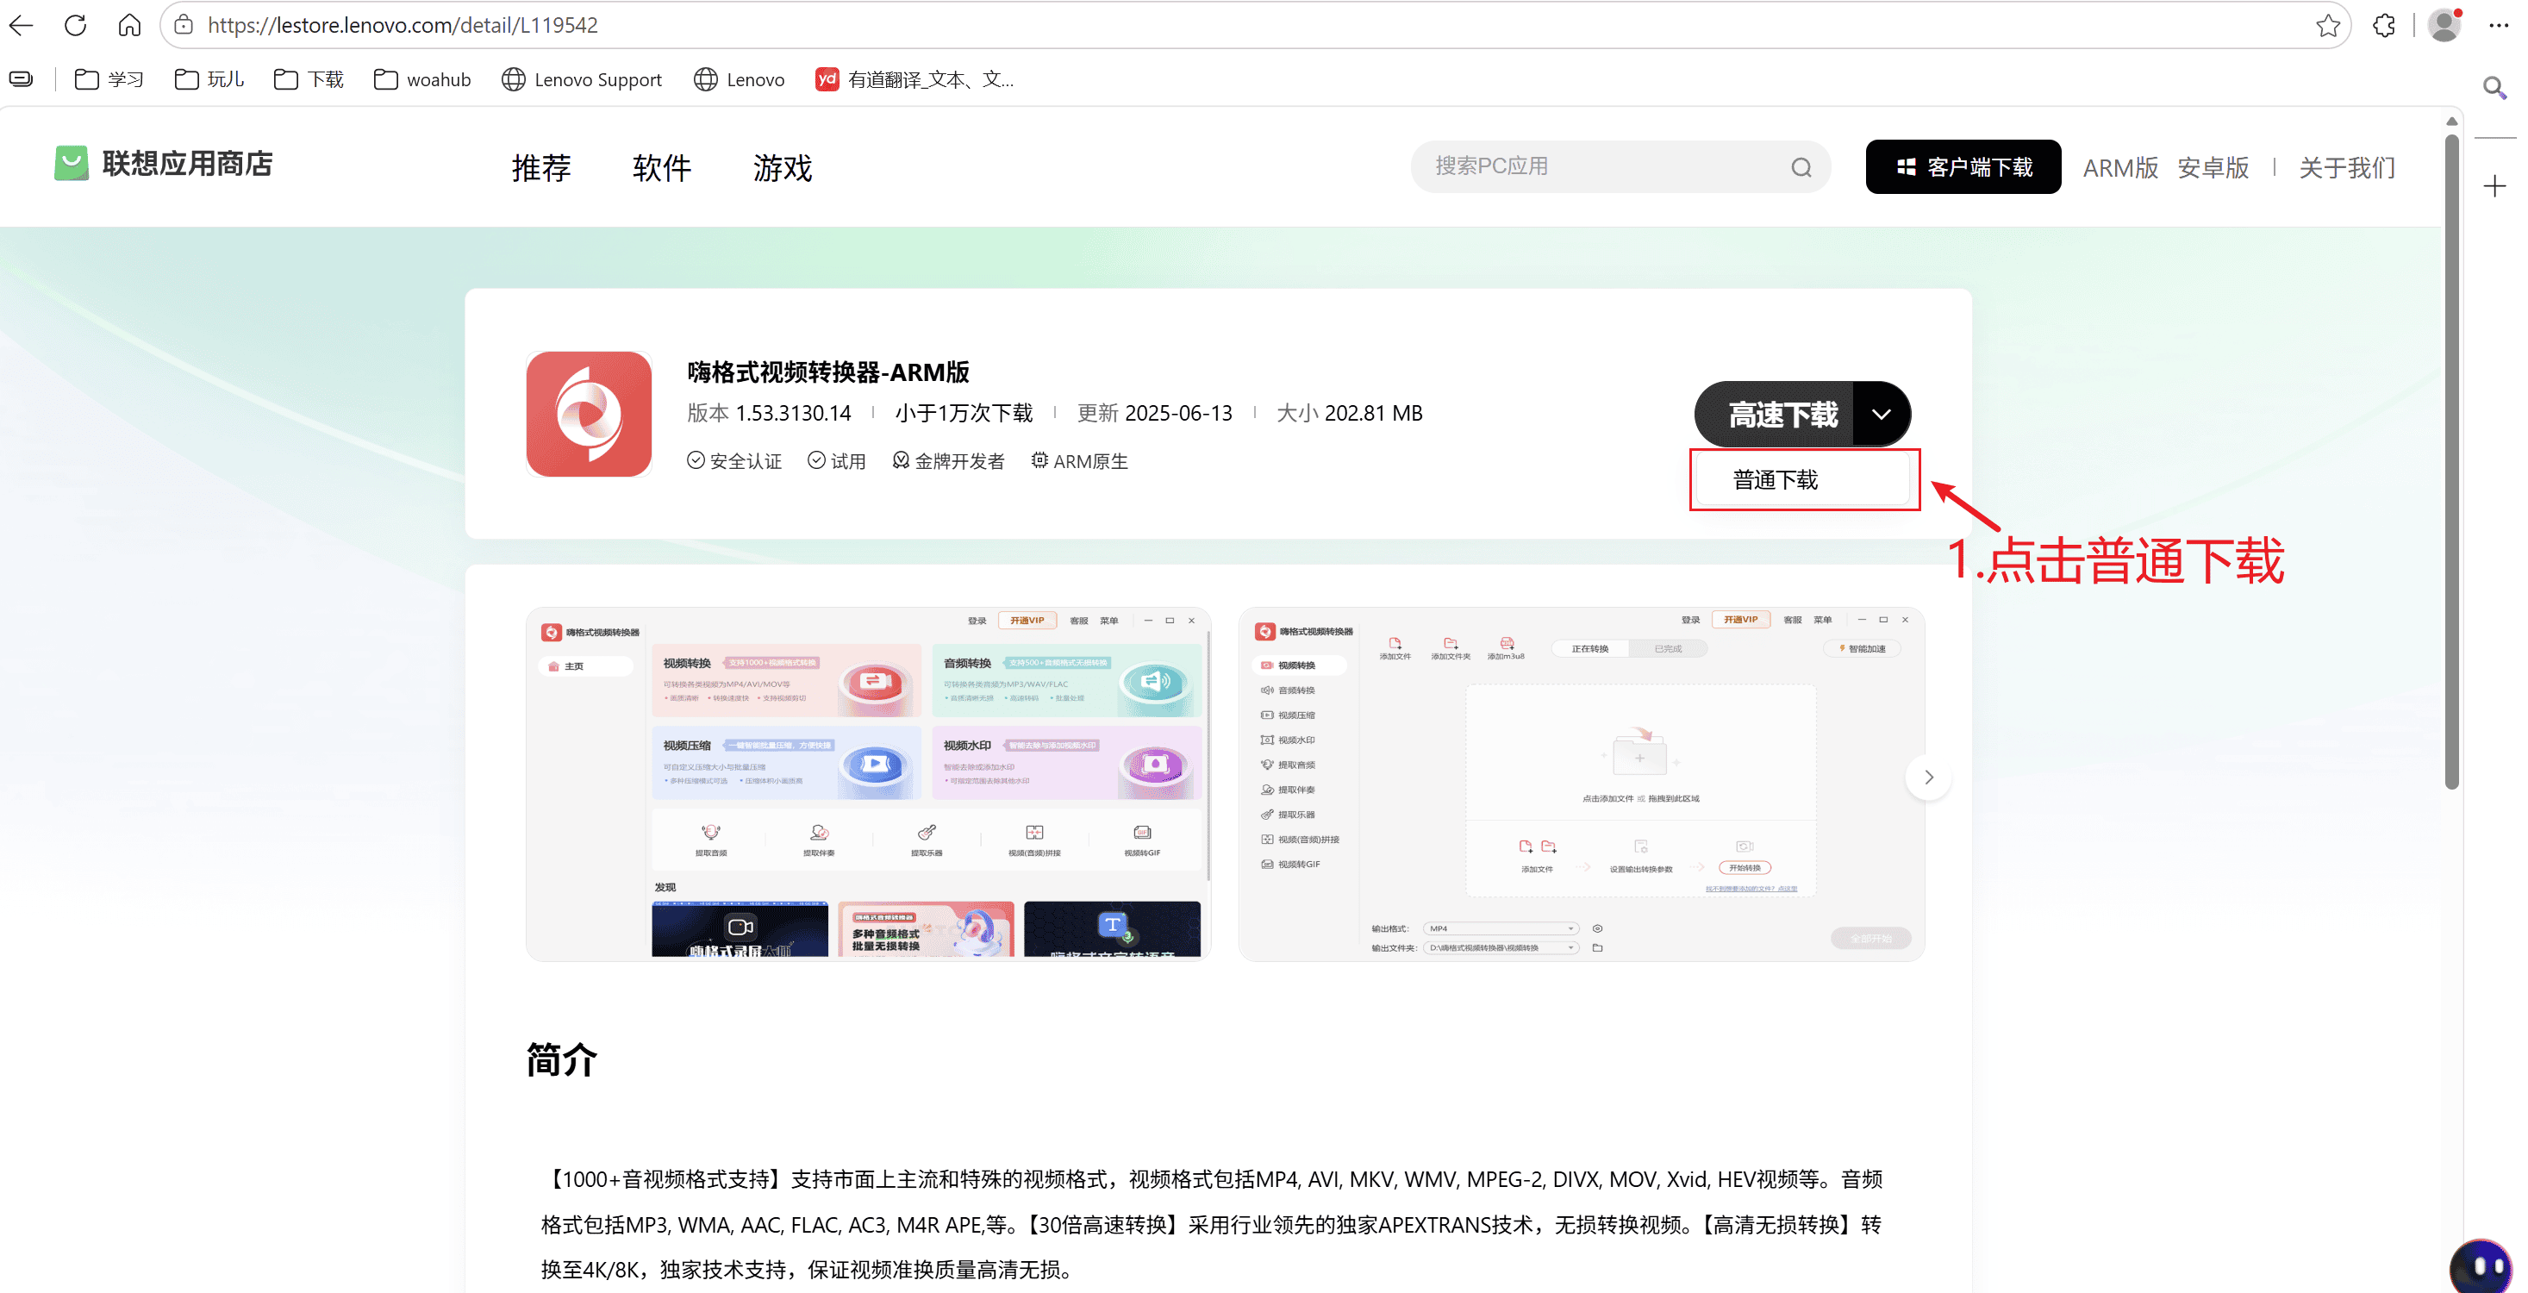
Task: Switch to the 游戏 tab
Action: [x=782, y=168]
